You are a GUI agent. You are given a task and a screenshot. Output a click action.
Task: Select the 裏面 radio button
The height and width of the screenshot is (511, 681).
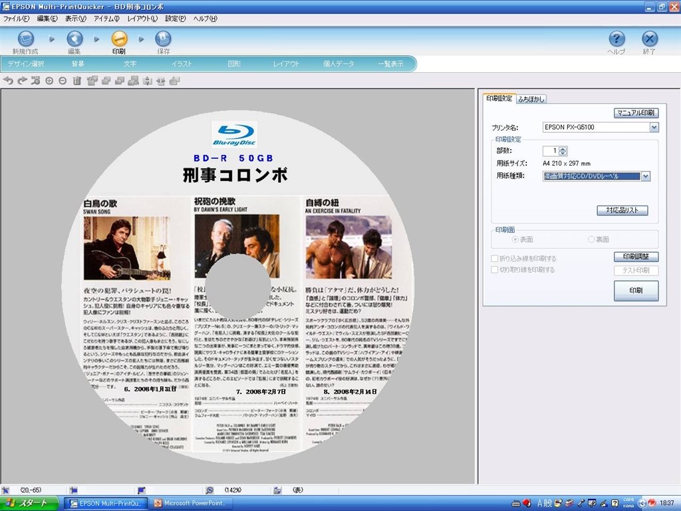coord(591,240)
